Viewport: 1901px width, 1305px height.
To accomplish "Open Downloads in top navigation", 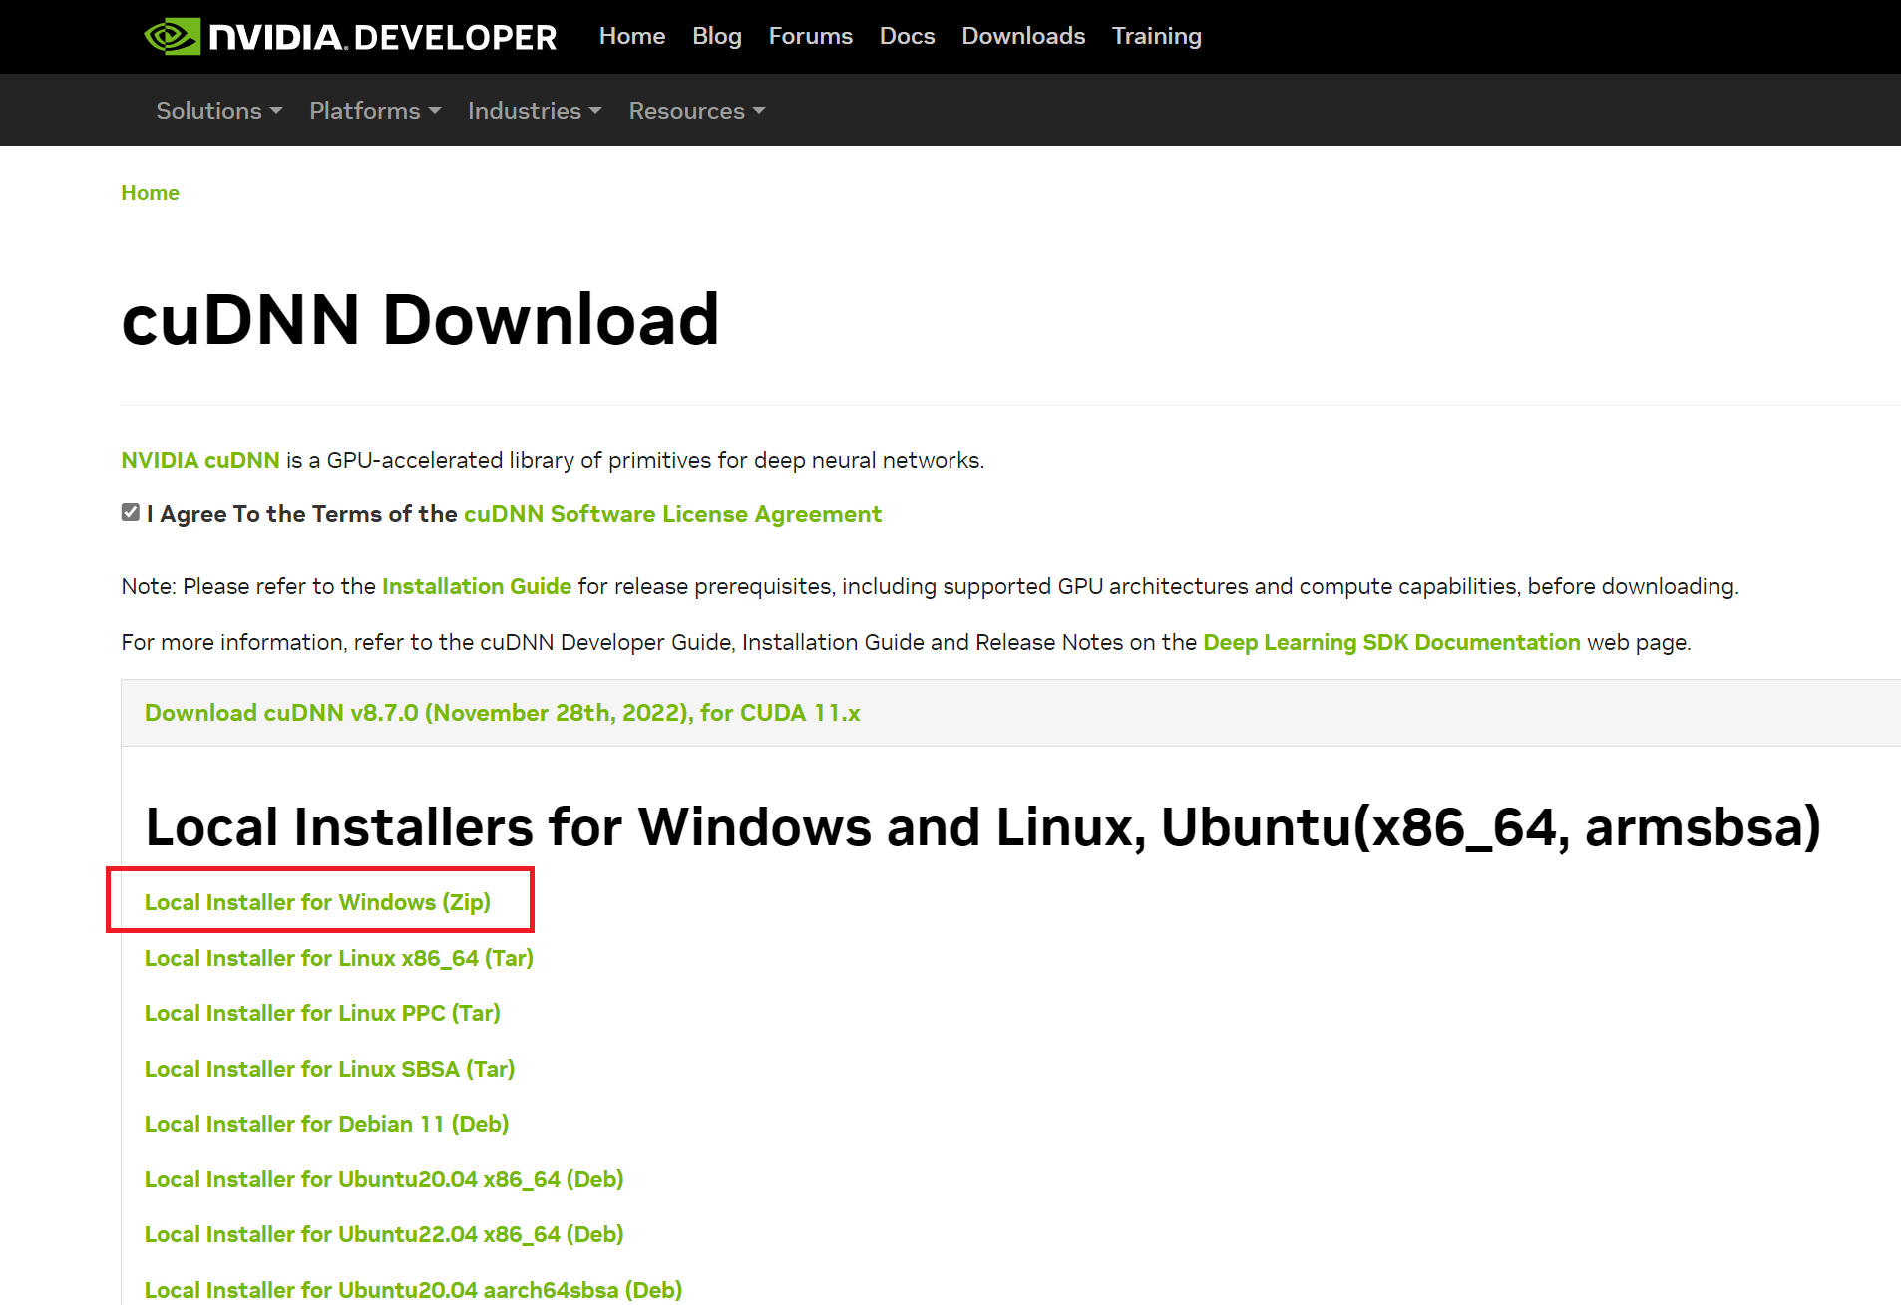I will click(1023, 36).
